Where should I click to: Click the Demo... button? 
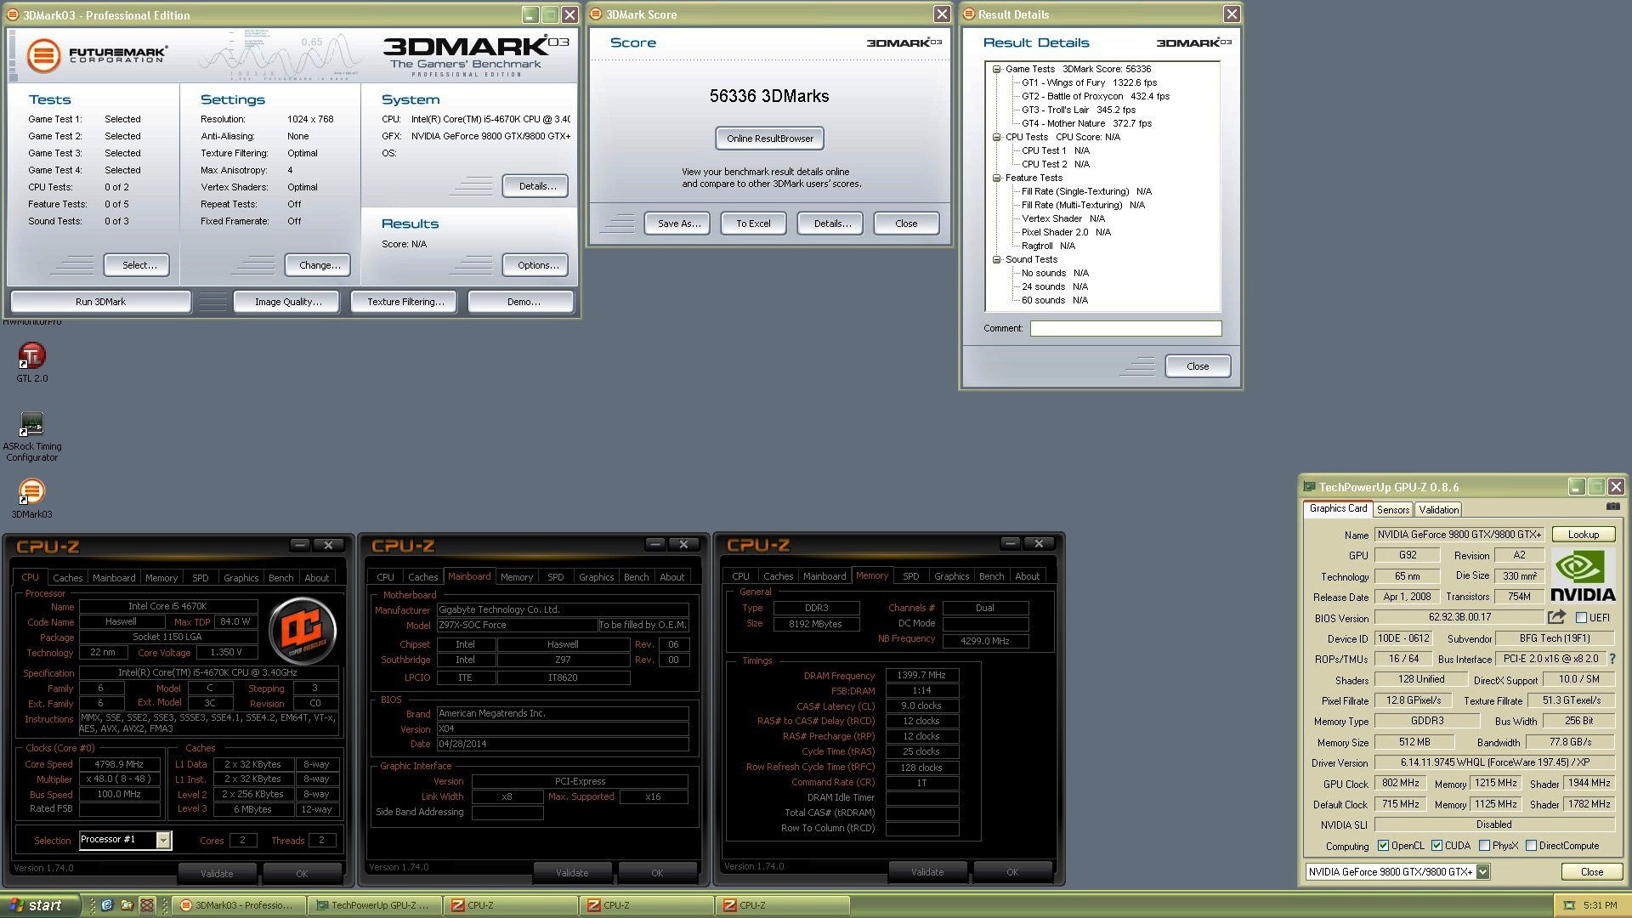pyautogui.click(x=521, y=302)
